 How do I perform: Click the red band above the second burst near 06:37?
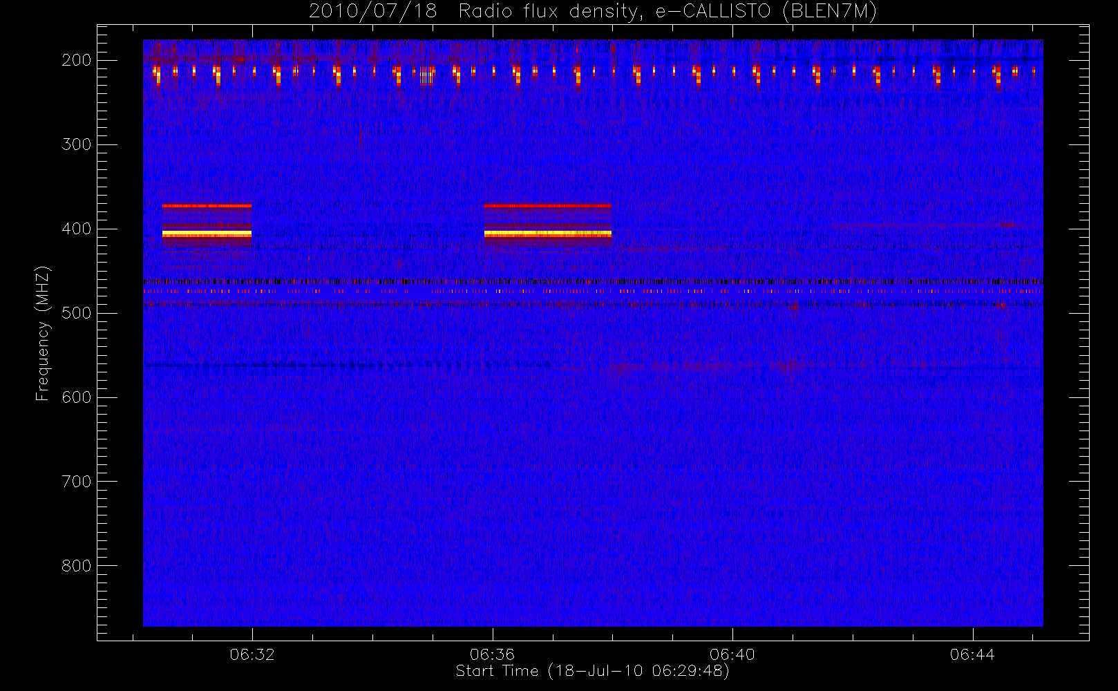pyautogui.click(x=548, y=206)
